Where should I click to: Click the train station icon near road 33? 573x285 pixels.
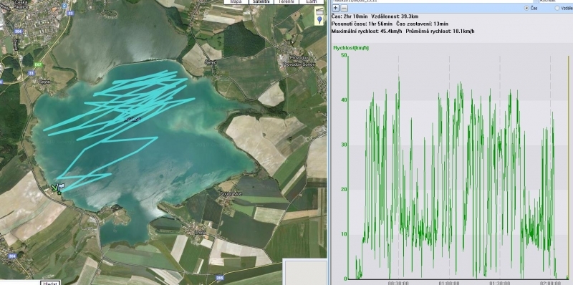pos(64,6)
